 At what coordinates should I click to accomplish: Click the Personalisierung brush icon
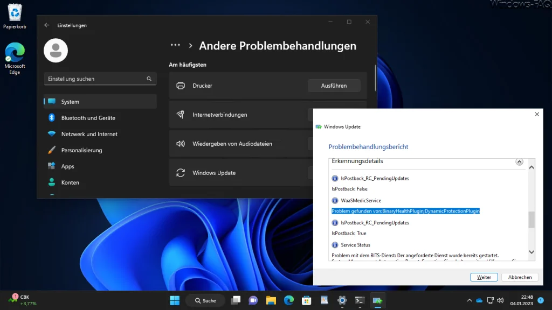(52, 150)
